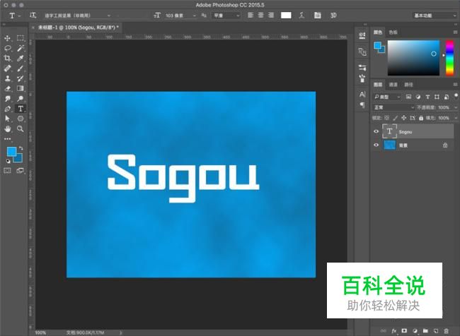Open the Color panel flyout menu
Viewport: 460px width, 336px height.
point(455,32)
